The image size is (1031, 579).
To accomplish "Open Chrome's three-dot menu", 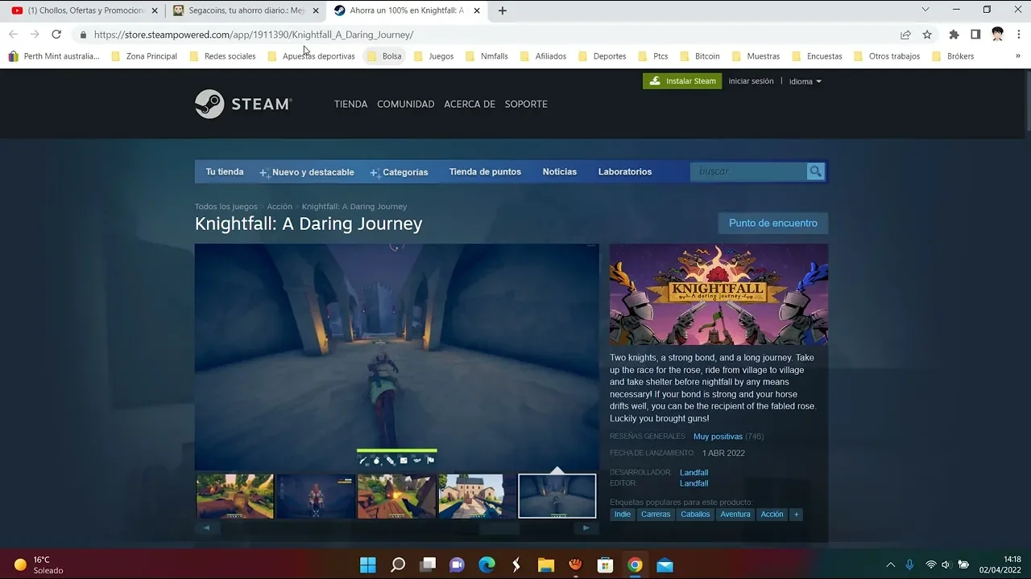I will tap(1019, 35).
